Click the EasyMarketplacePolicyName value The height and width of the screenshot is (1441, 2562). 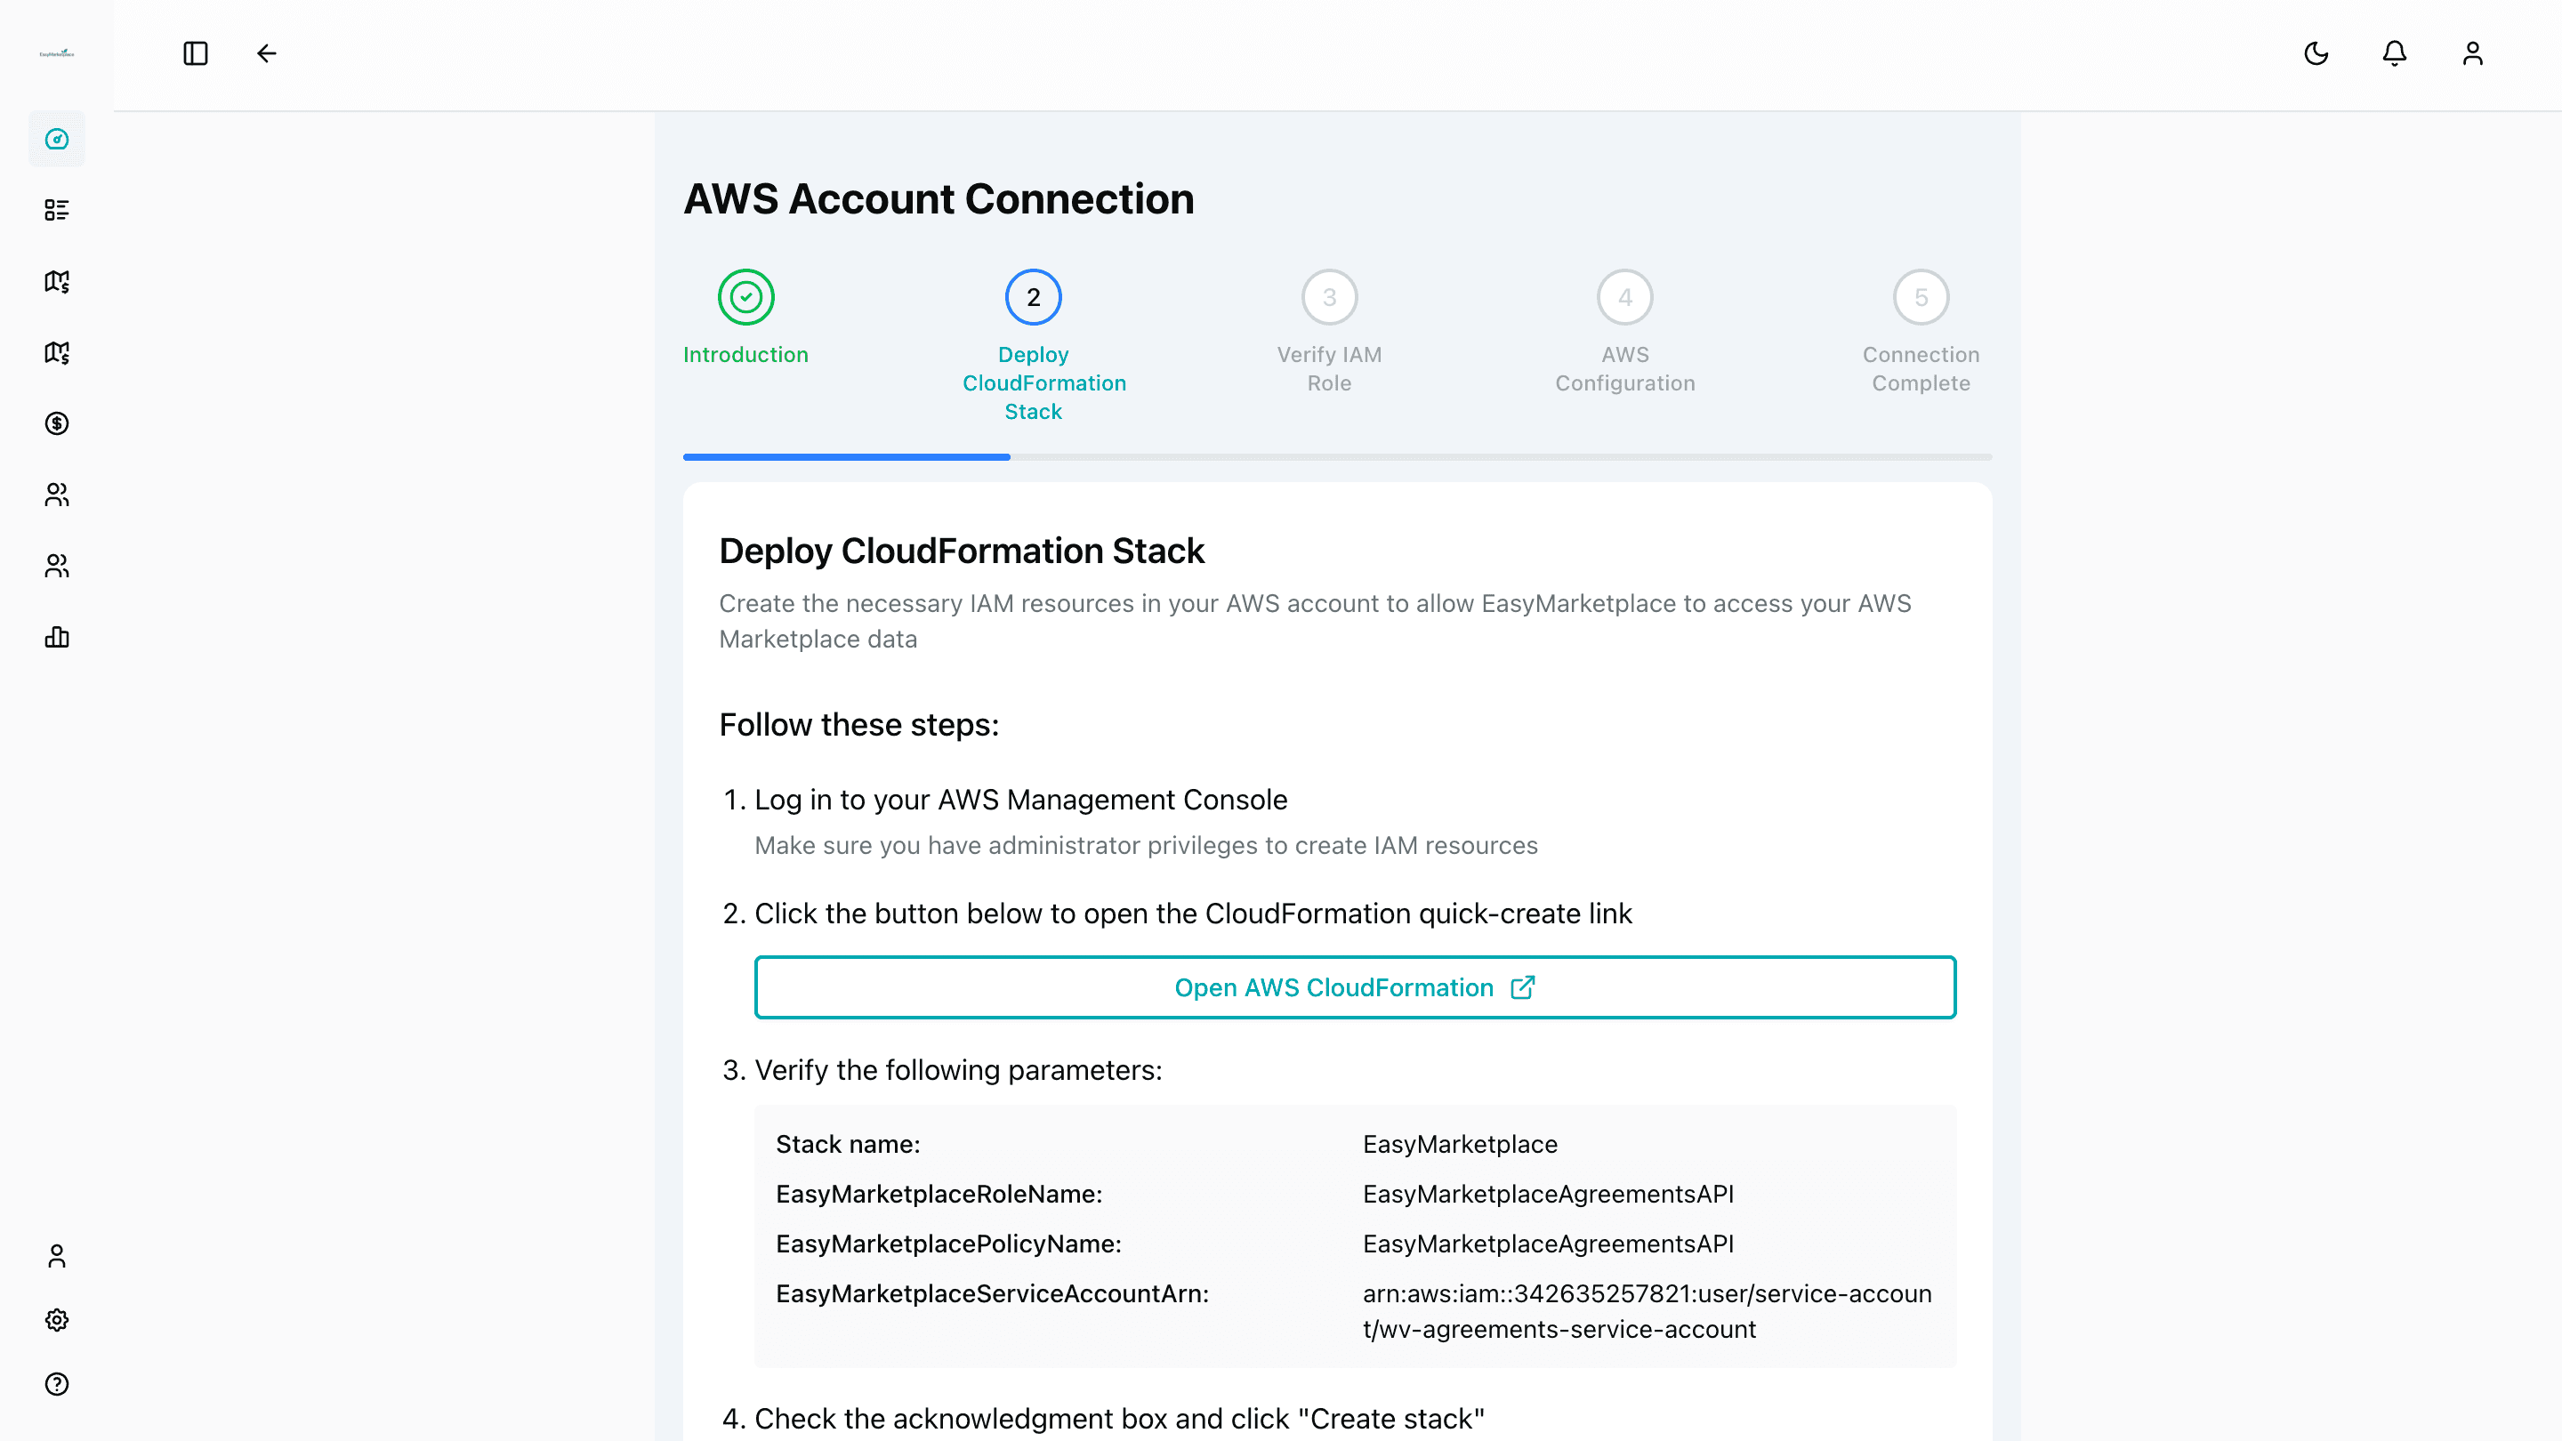1549,1244
